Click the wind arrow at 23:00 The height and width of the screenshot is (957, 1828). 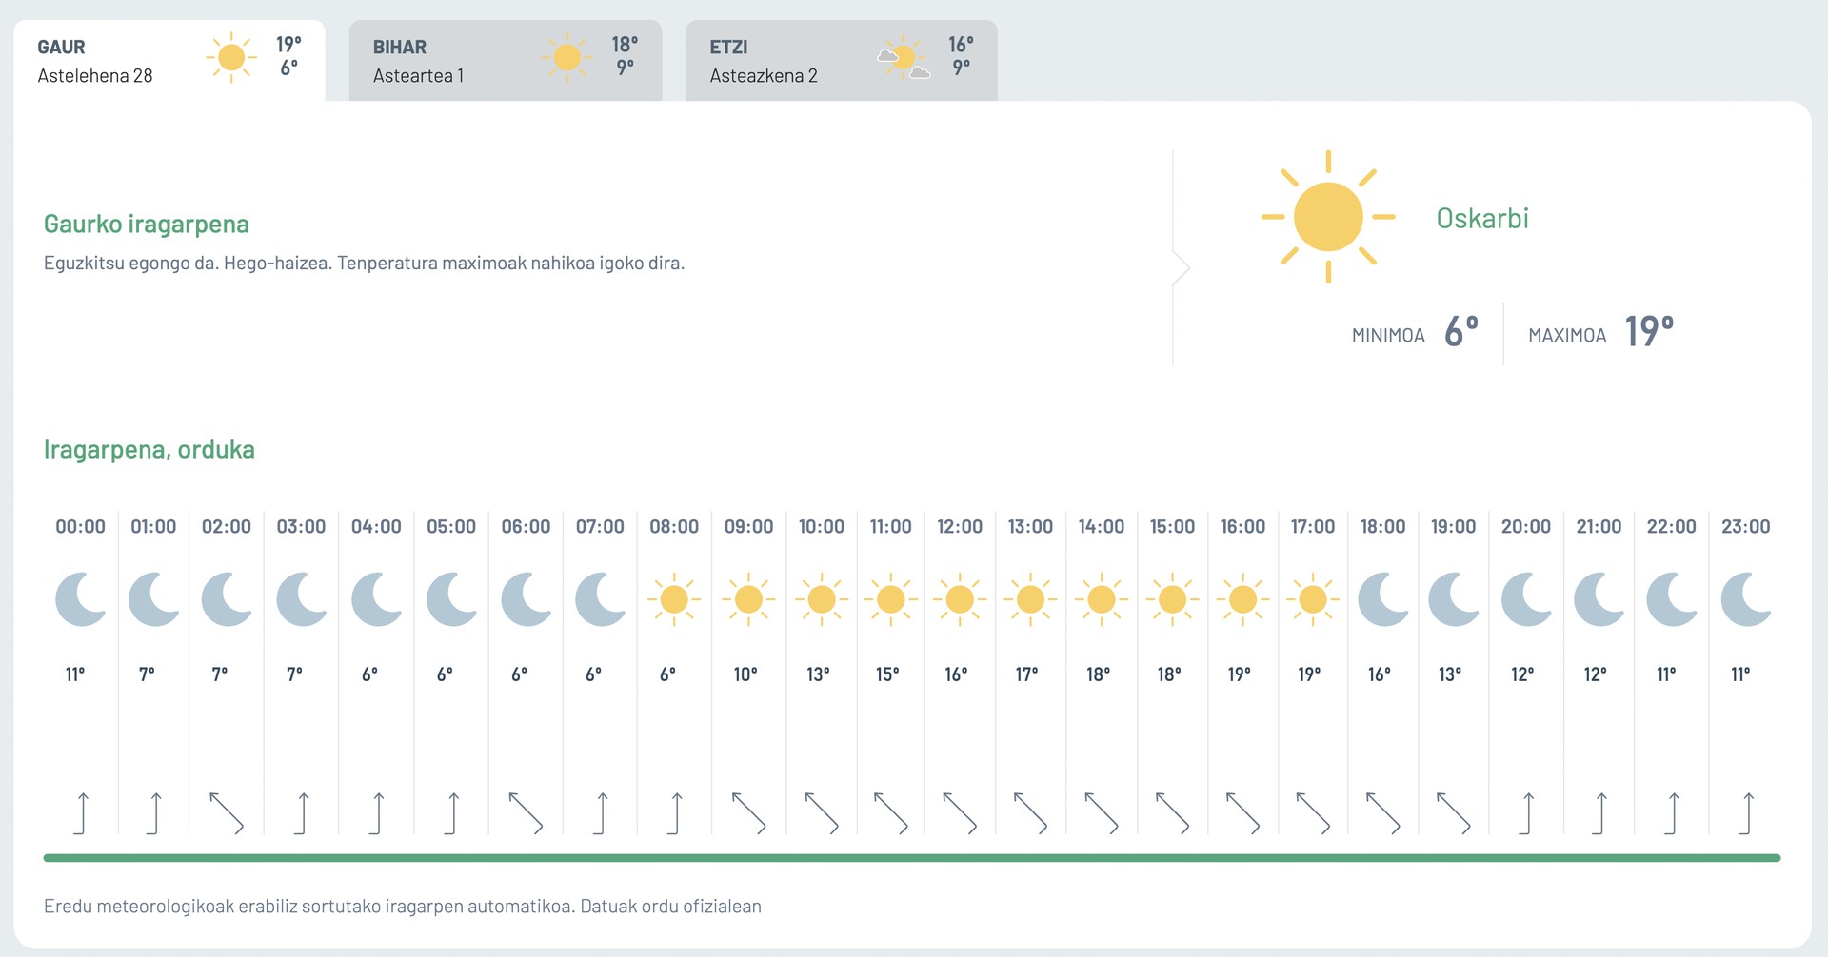click(1746, 813)
